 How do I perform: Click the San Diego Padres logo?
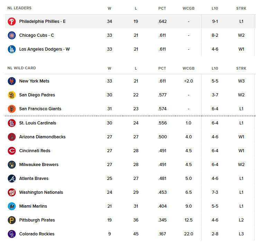(12, 95)
